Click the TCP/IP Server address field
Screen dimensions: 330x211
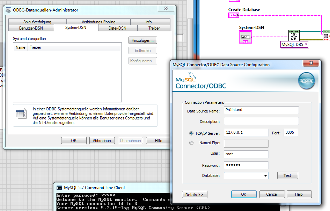[246, 133]
